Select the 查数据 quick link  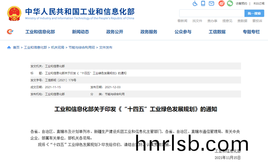(x=243, y=21)
